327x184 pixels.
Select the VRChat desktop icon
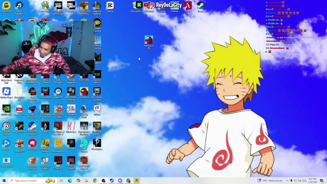point(97,110)
